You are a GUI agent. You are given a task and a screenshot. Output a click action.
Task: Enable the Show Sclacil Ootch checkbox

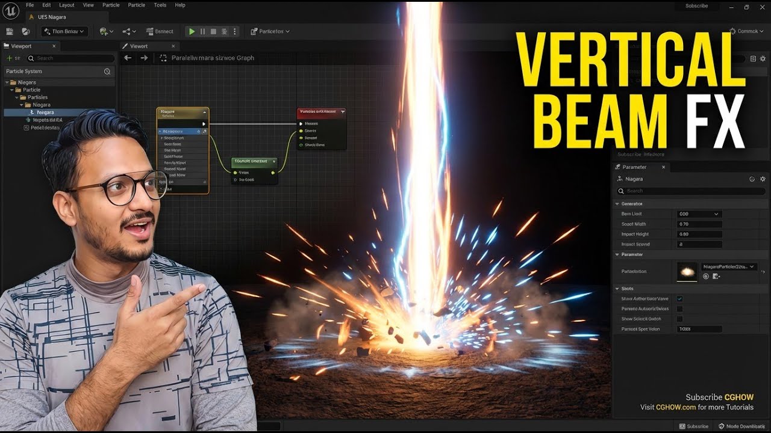click(679, 319)
